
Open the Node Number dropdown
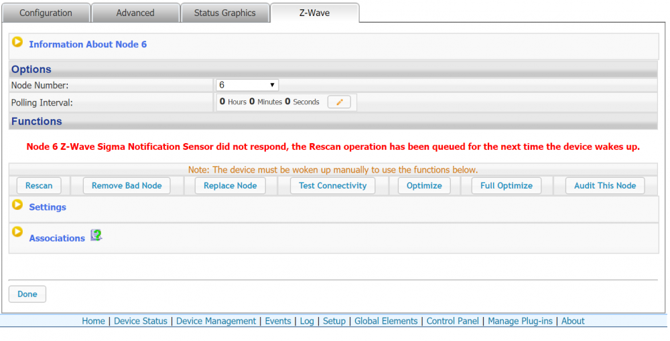(247, 85)
